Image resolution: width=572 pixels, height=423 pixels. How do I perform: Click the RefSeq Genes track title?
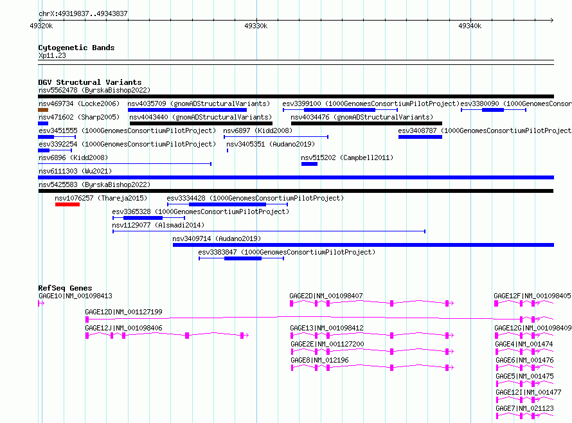(65, 288)
